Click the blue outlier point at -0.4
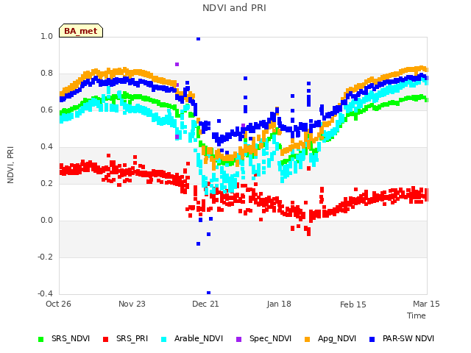The width and height of the screenshot is (471, 353). tap(208, 293)
